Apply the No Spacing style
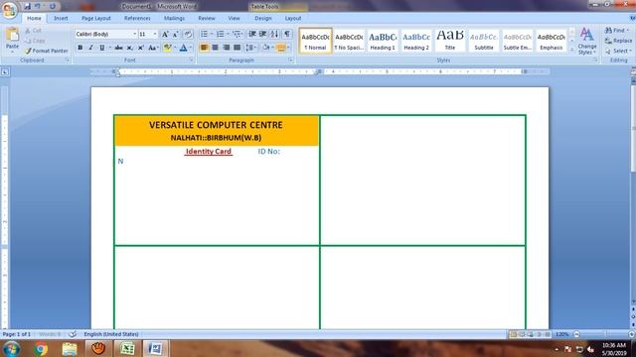Screen dimensions: 636x357 tap(349, 41)
